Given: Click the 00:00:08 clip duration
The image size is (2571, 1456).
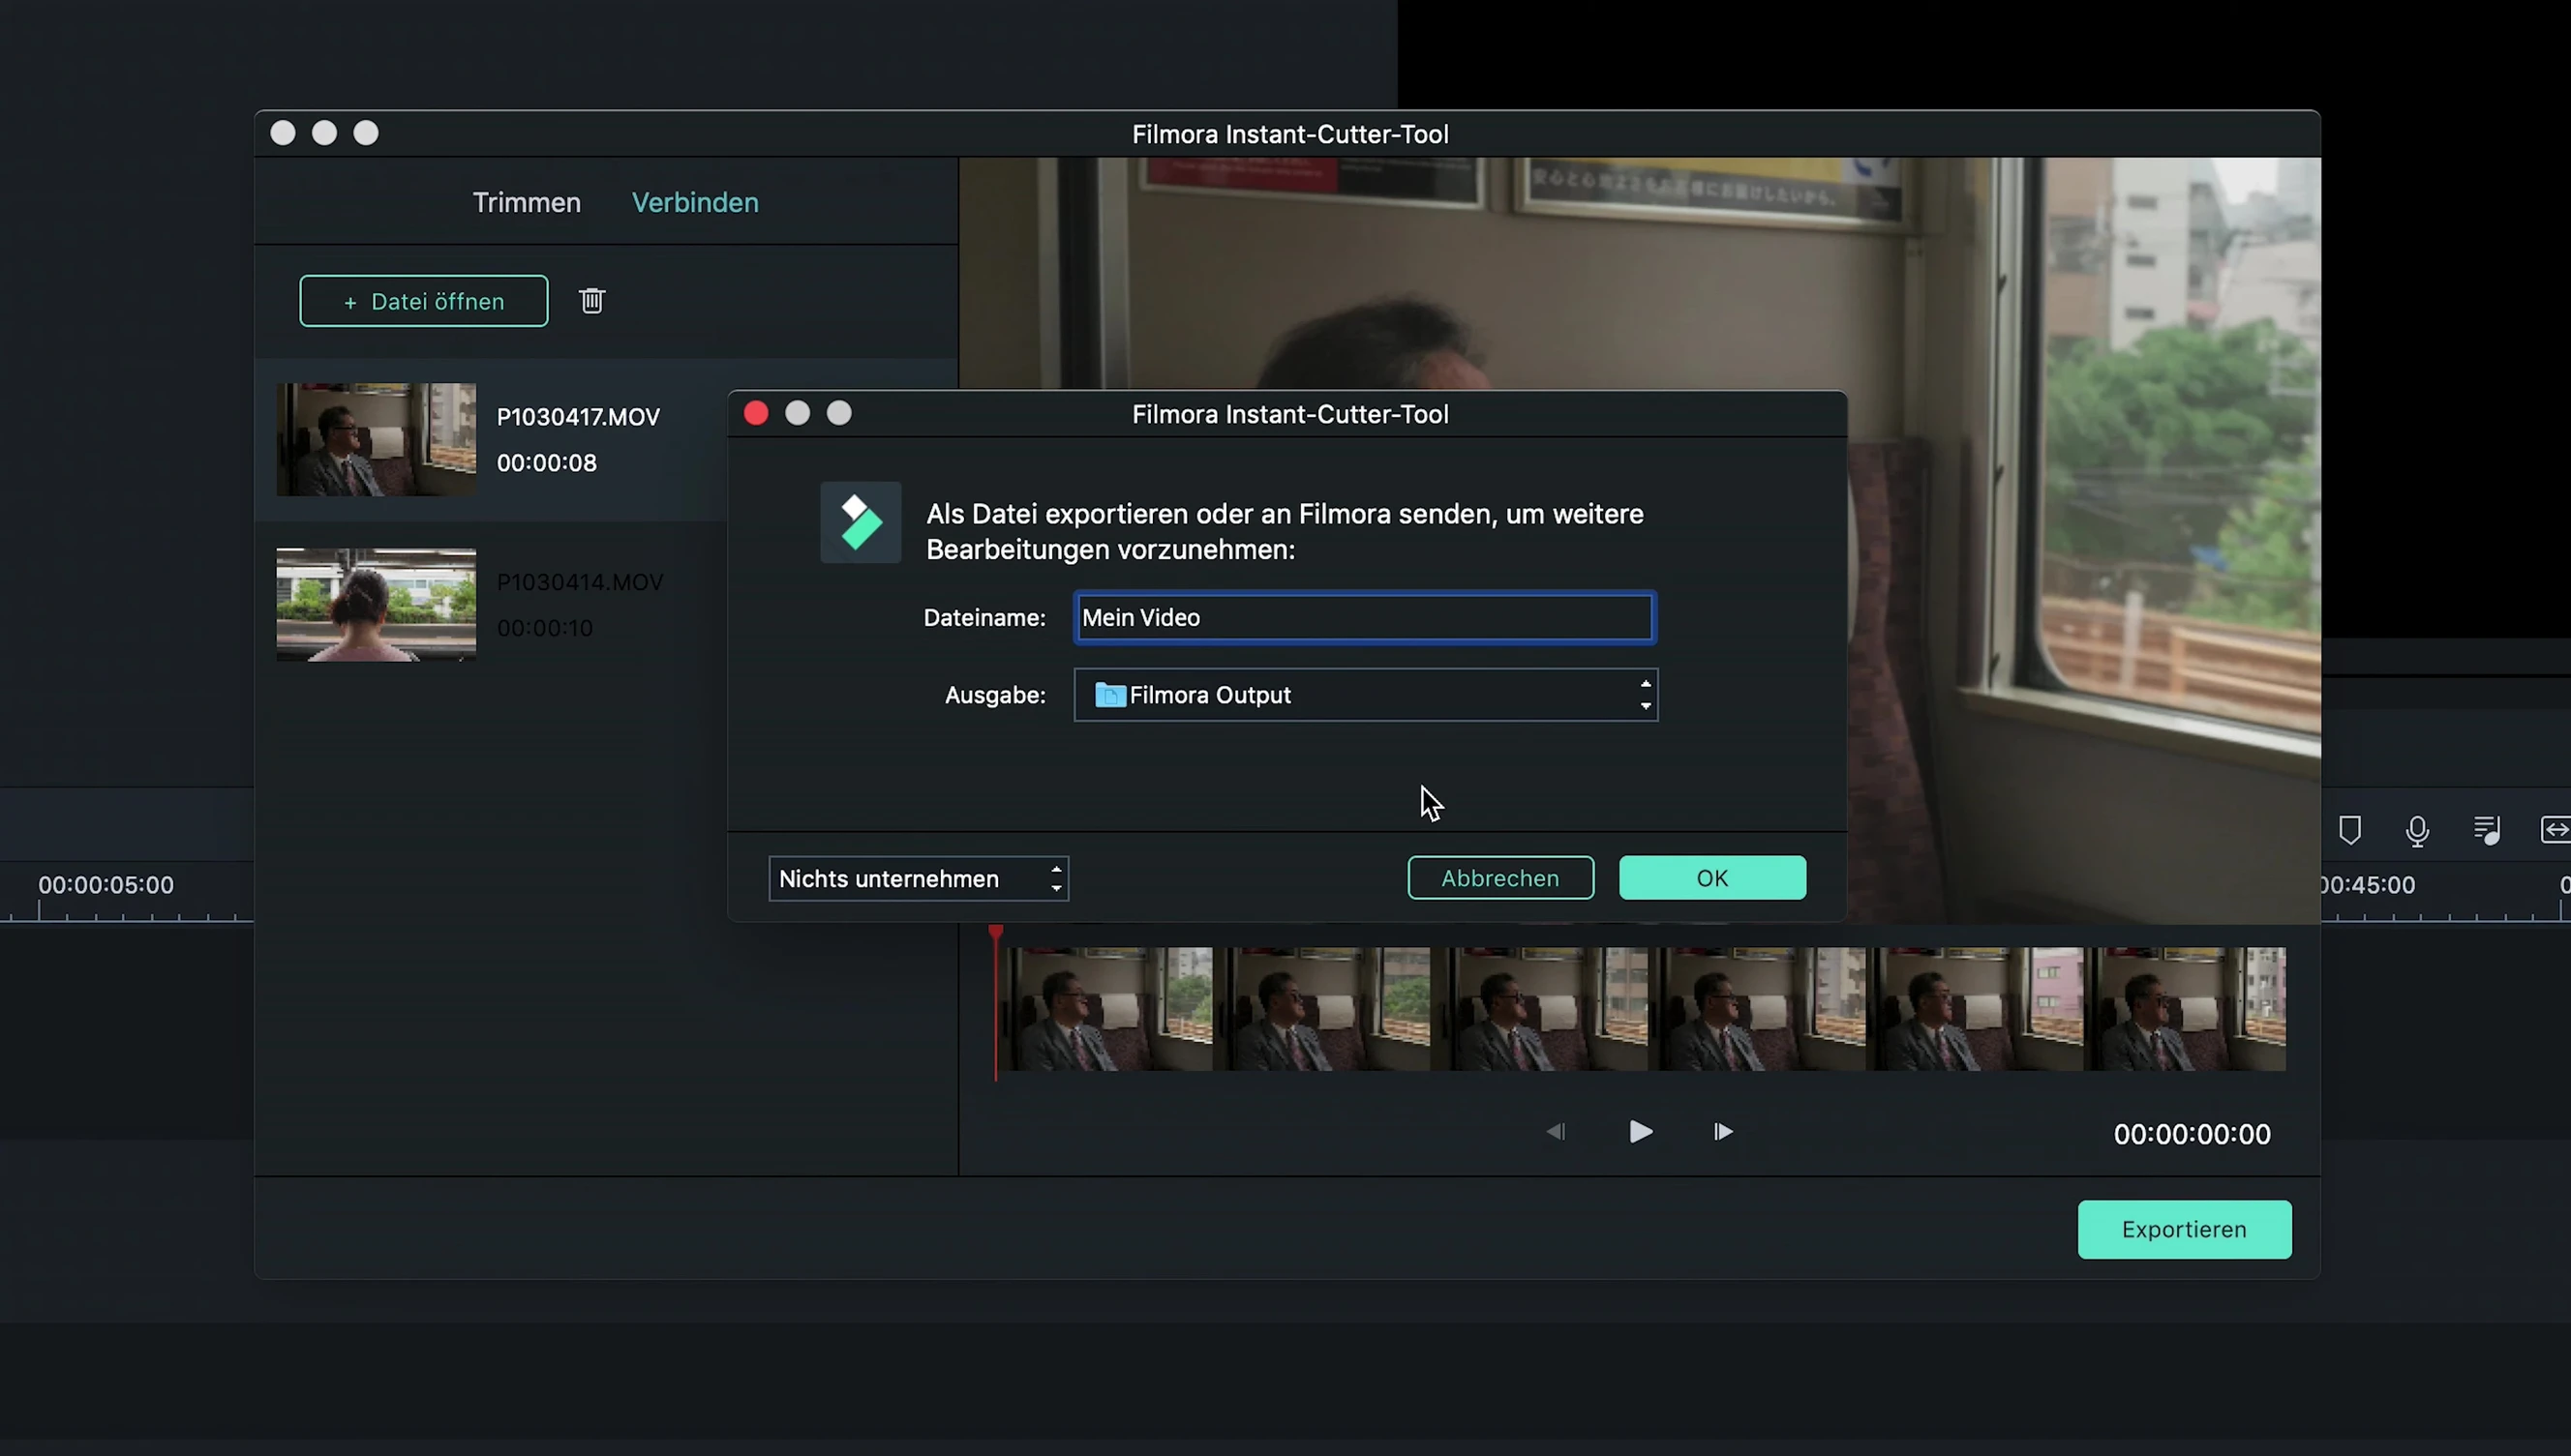Looking at the screenshot, I should 546,463.
